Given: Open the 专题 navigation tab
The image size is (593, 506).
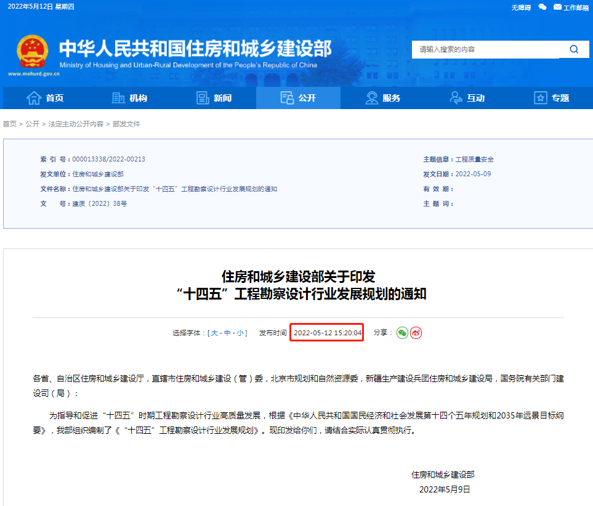Looking at the screenshot, I should 551,98.
